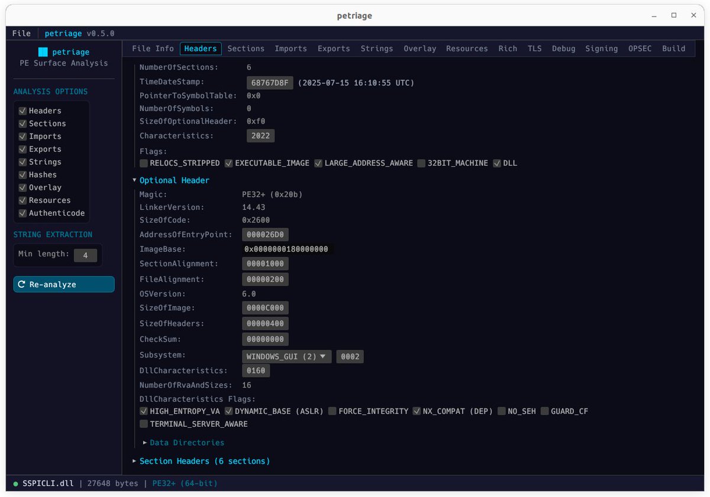Enable the FORCE_INTEGRITY flag

333,411
